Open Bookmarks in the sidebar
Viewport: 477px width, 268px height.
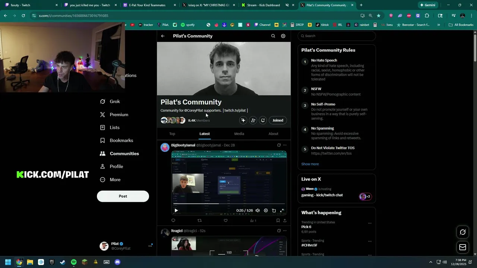coord(117,141)
